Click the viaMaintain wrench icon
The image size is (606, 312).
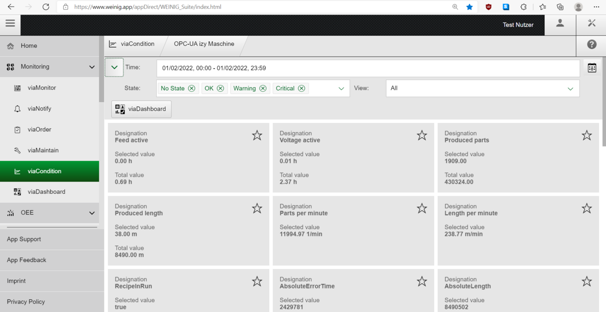point(18,150)
